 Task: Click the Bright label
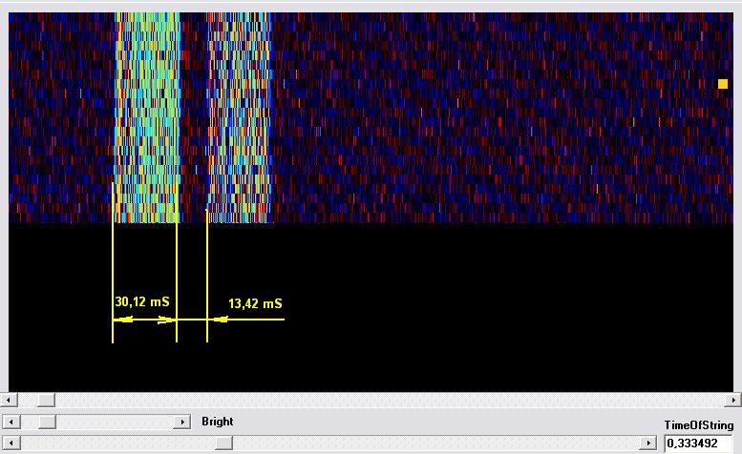click(x=217, y=422)
